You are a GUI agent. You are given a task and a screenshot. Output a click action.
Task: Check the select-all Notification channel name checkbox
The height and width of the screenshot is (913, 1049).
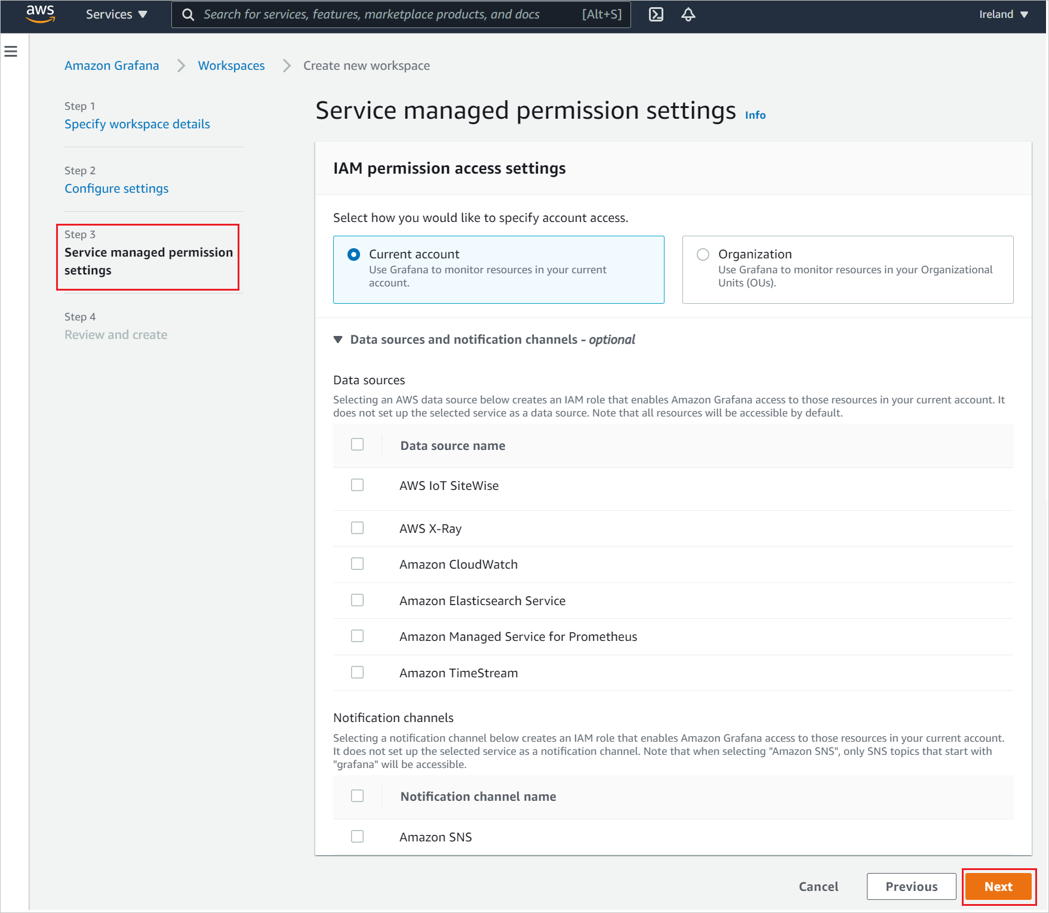pos(358,796)
